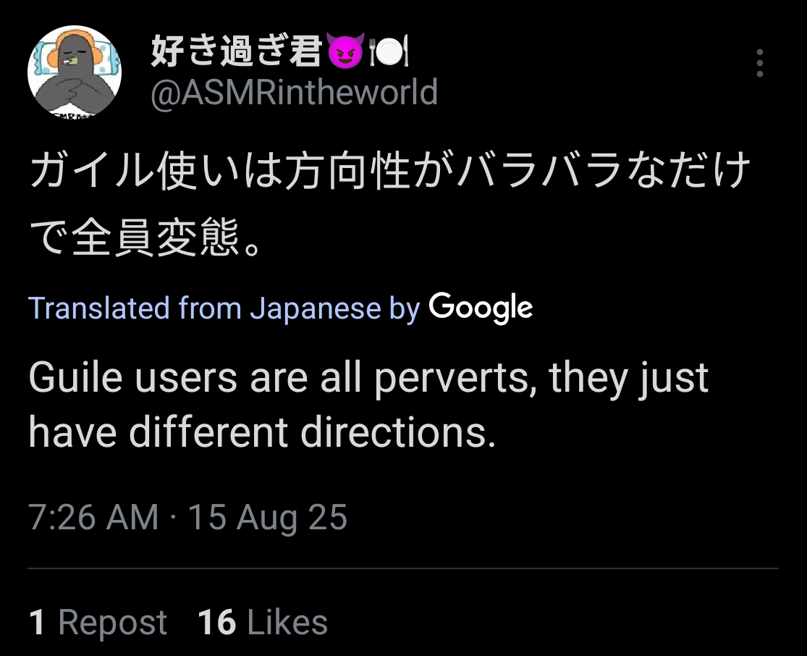
Task: Click the 15 Aug 25 date
Action: coord(268,518)
